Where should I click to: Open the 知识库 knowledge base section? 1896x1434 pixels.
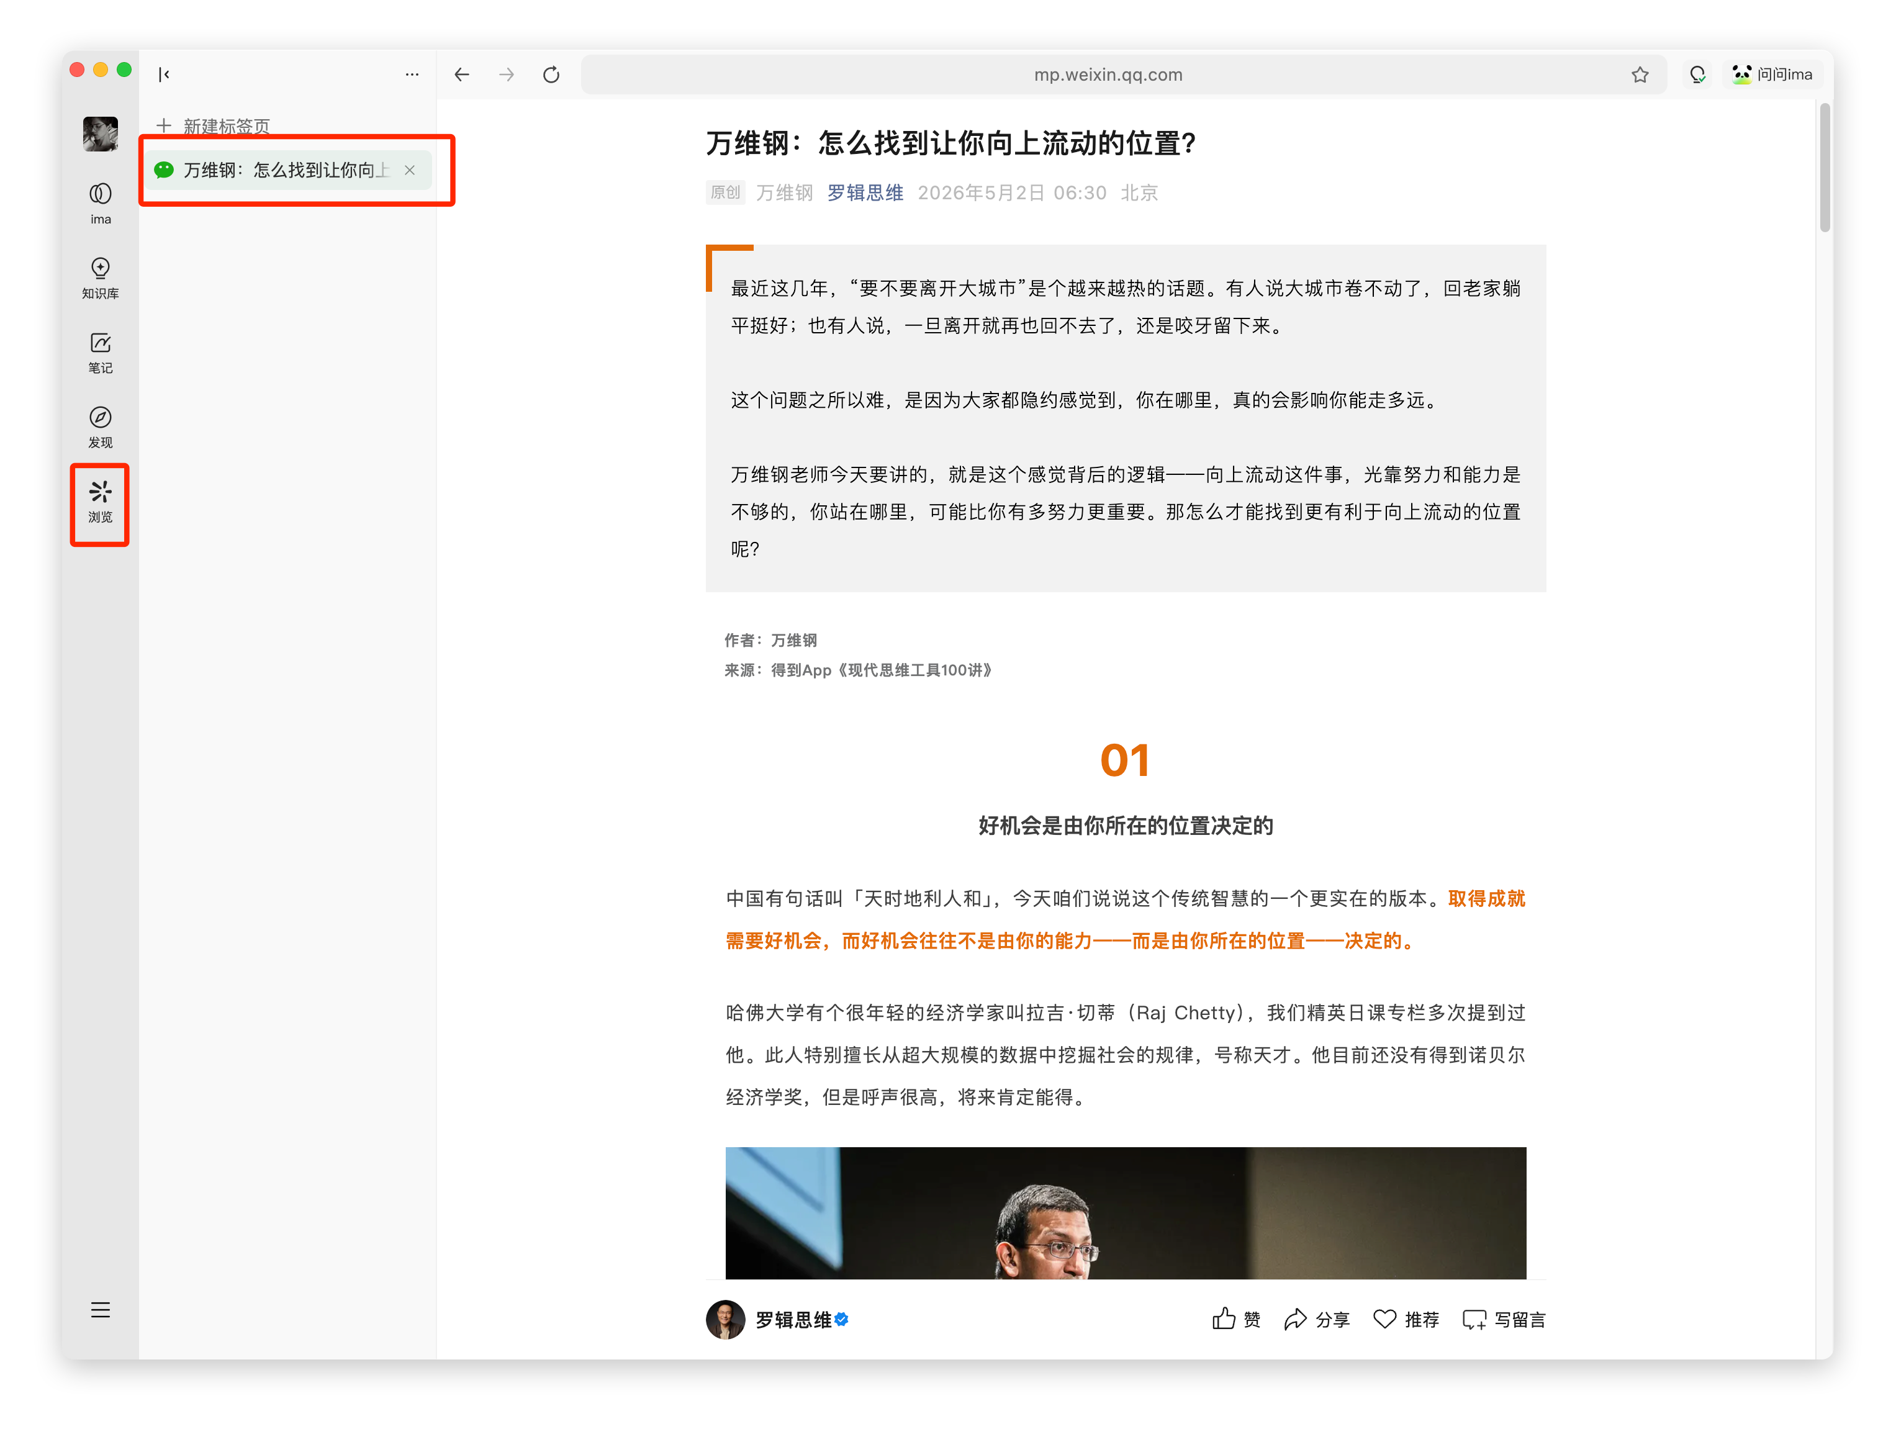pyautogui.click(x=101, y=277)
